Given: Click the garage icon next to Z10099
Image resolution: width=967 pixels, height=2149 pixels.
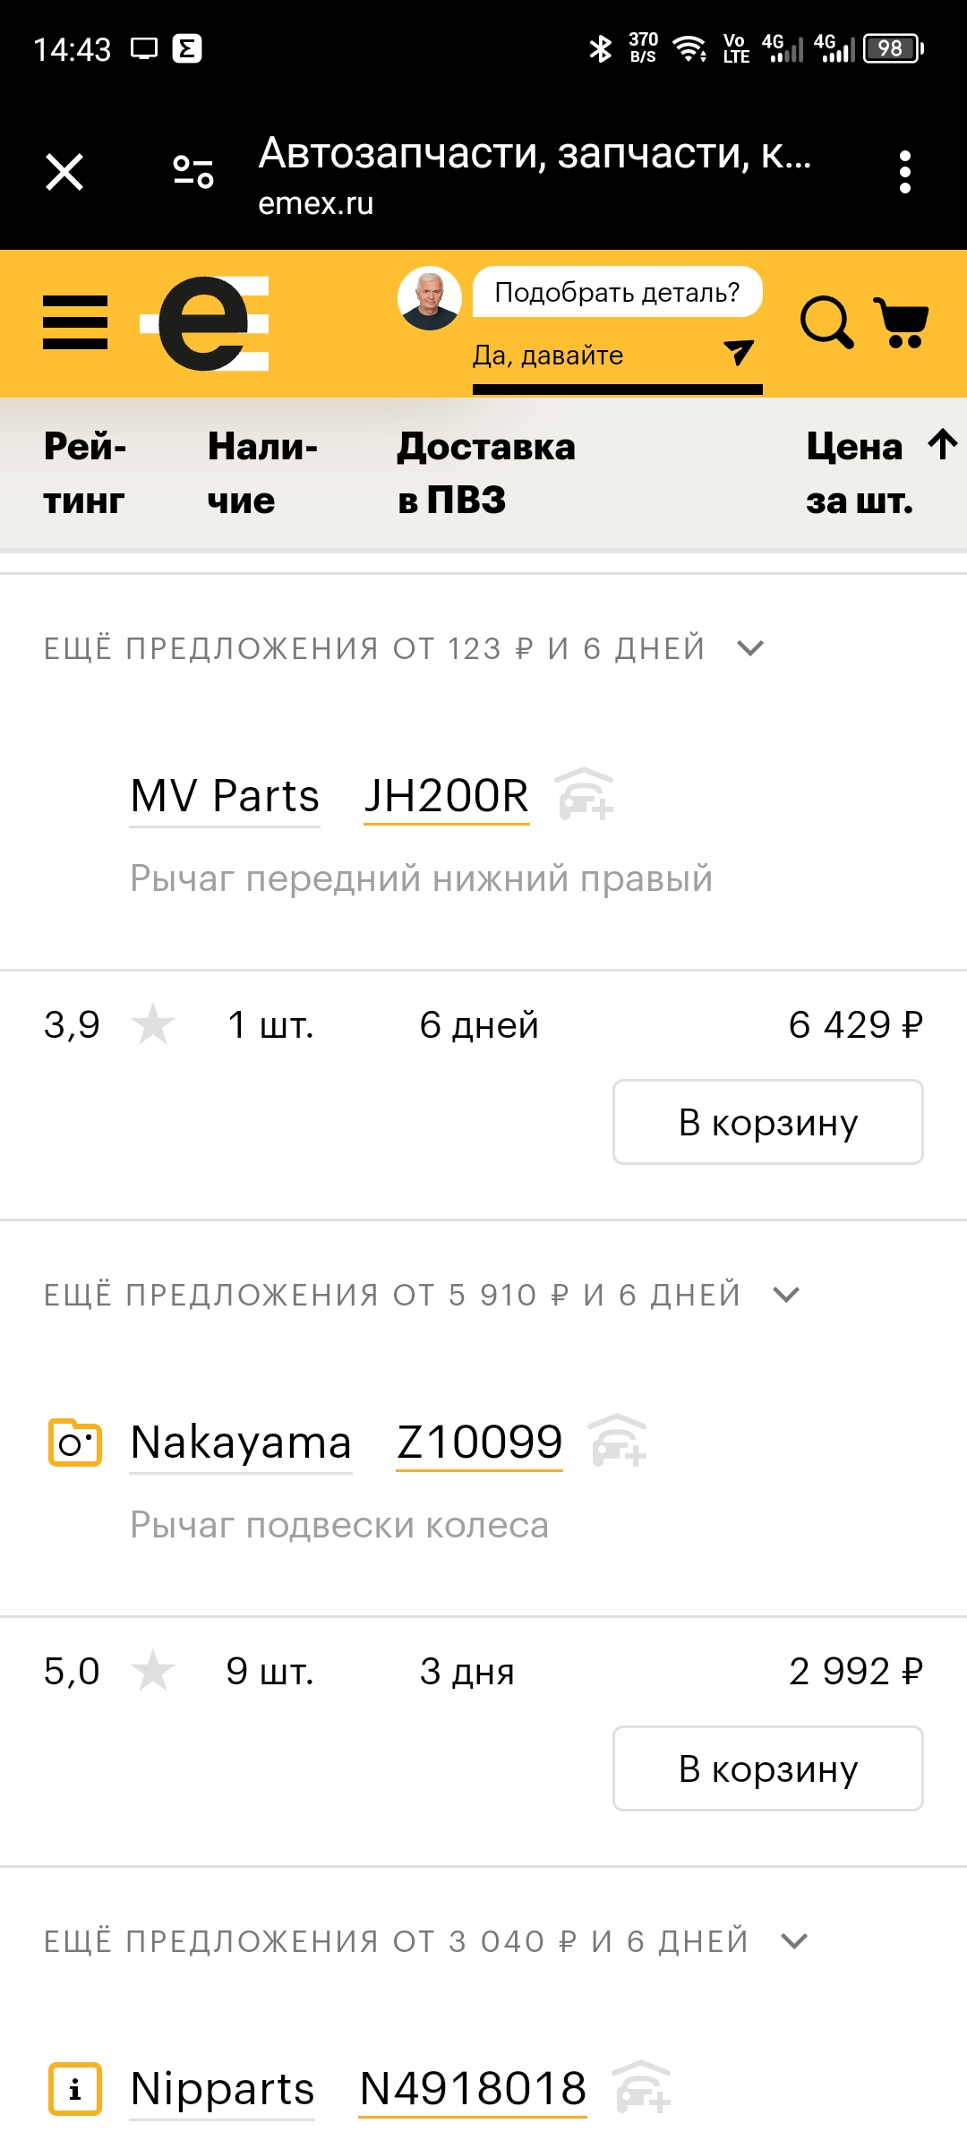Looking at the screenshot, I should pyautogui.click(x=619, y=1441).
